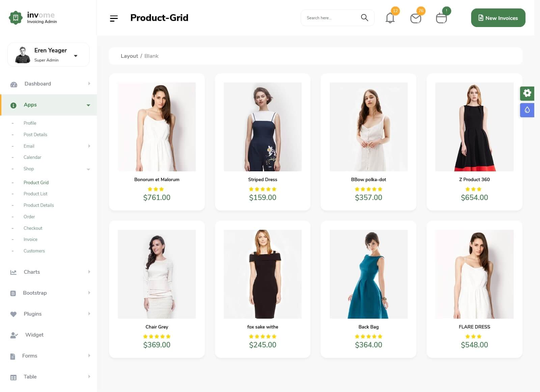Screen dimensions: 540x392
Task: Click the blue droplet theme icon
Action: point(527,110)
